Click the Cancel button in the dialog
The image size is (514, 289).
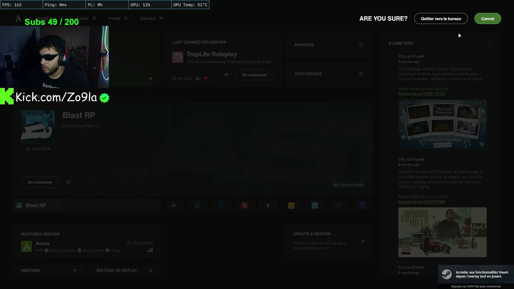tap(487, 18)
